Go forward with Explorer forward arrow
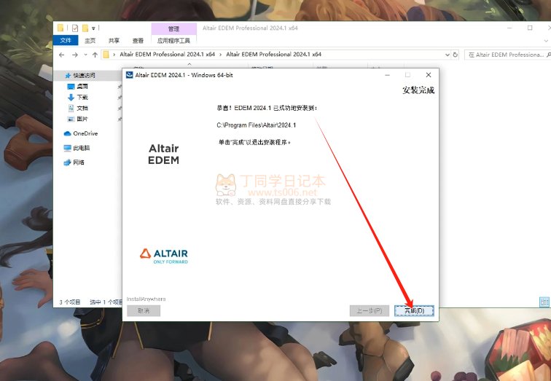 pos(75,55)
